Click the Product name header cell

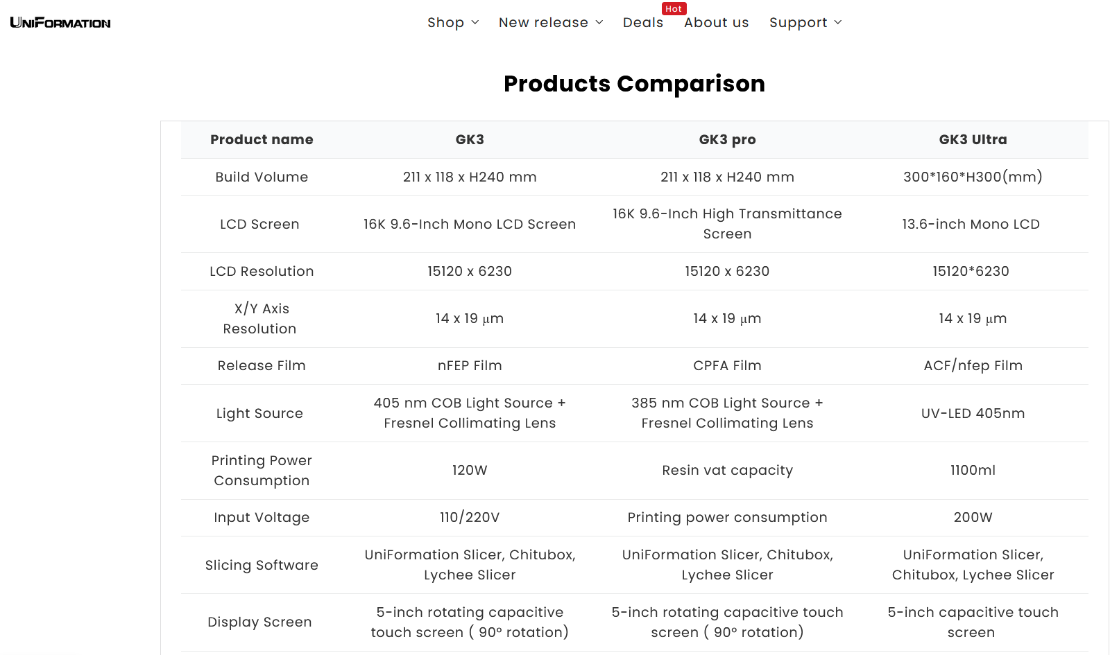[262, 140]
